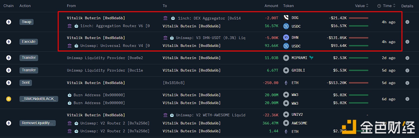Click the Token column header
Screen dimensions: 419x138
[x=288, y=6]
